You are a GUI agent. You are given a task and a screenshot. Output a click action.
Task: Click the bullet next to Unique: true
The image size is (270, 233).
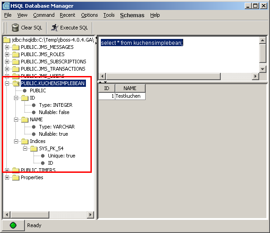point(43,156)
